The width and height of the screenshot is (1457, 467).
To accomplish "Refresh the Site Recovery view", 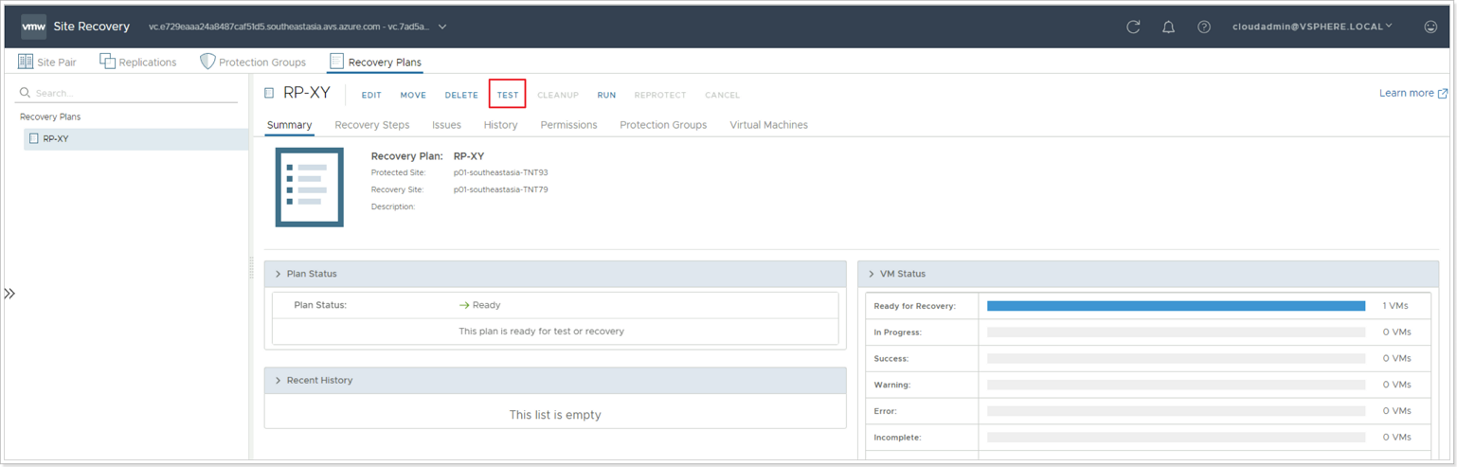I will [1133, 27].
